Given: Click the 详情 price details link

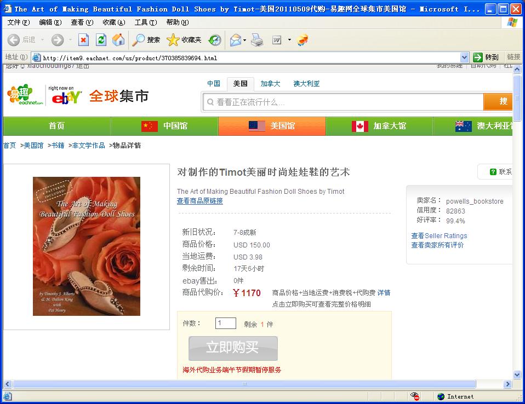Looking at the screenshot, I should (384, 293).
